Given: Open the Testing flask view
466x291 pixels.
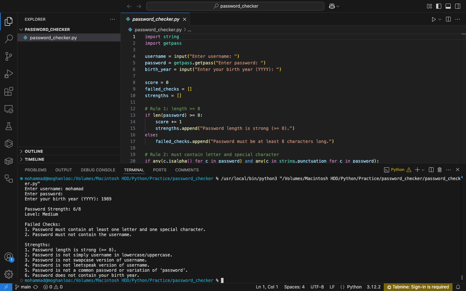Looking at the screenshot, I should [9, 126].
